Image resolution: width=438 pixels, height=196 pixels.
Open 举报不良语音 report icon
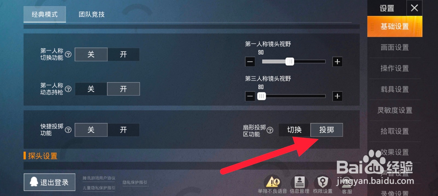click(272, 181)
